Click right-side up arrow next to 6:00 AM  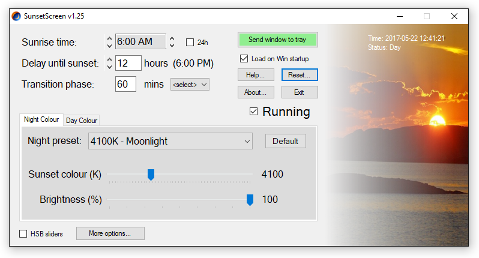(x=172, y=39)
